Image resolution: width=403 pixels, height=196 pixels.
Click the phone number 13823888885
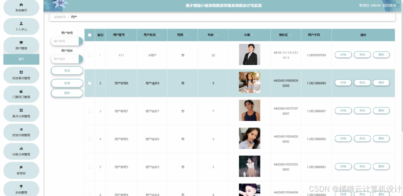(317, 167)
